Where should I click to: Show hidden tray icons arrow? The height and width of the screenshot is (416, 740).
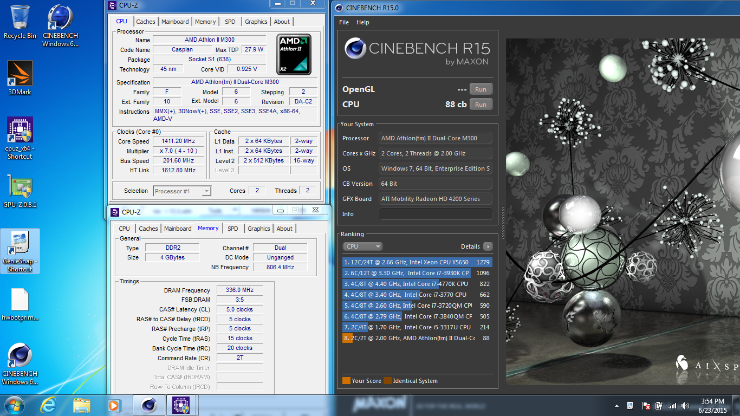pos(617,406)
